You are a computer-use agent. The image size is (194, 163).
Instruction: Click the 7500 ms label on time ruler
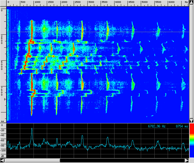(x=2, y=91)
